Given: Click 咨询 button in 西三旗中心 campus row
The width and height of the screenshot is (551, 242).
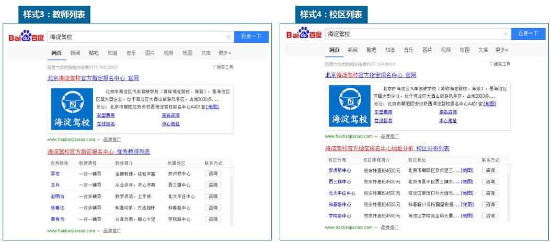Looking at the screenshot, I should pos(490,181).
